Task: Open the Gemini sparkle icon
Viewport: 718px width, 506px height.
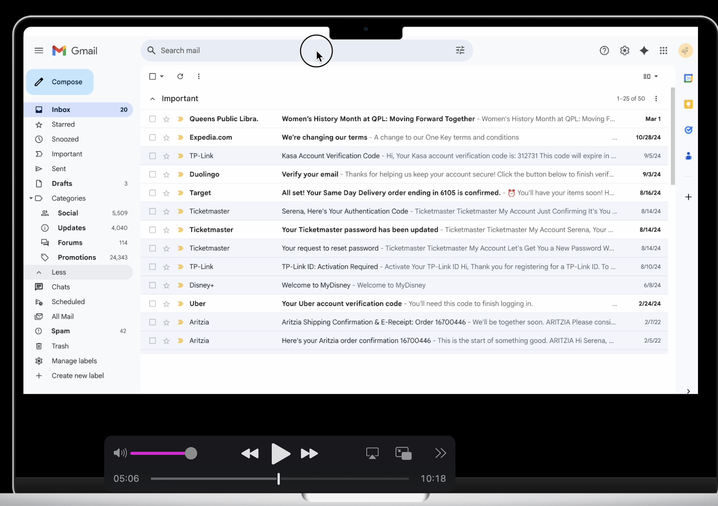Action: pos(644,50)
